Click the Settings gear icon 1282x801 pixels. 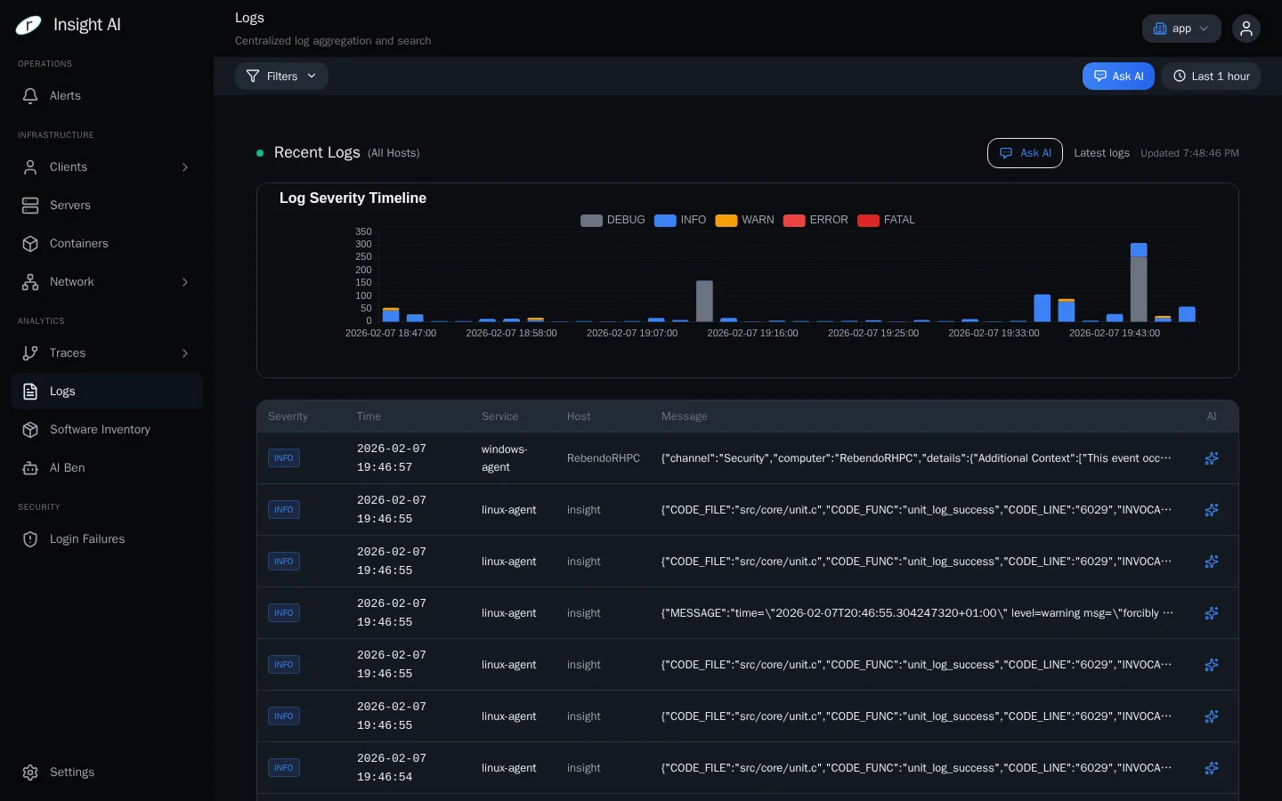click(x=30, y=773)
